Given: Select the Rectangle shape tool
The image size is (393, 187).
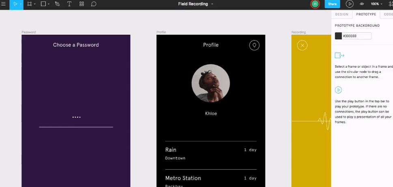Looking at the screenshot, I should click(43, 4).
